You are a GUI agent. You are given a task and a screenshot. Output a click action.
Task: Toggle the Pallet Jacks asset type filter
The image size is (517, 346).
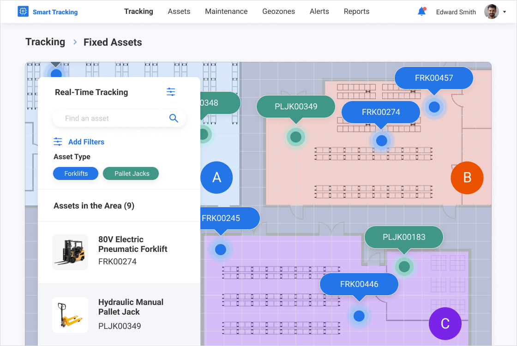coord(131,173)
